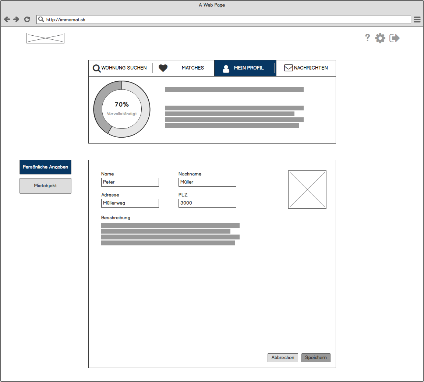Click the heart icon beside Matches
Screen dimensions: 424x382
(x=163, y=68)
